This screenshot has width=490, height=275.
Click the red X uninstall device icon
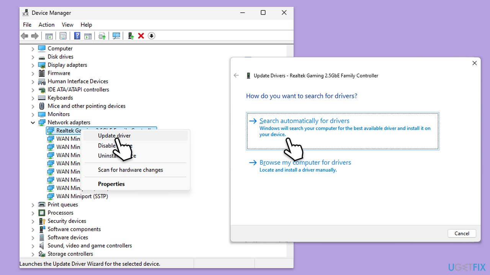pyautogui.click(x=141, y=36)
